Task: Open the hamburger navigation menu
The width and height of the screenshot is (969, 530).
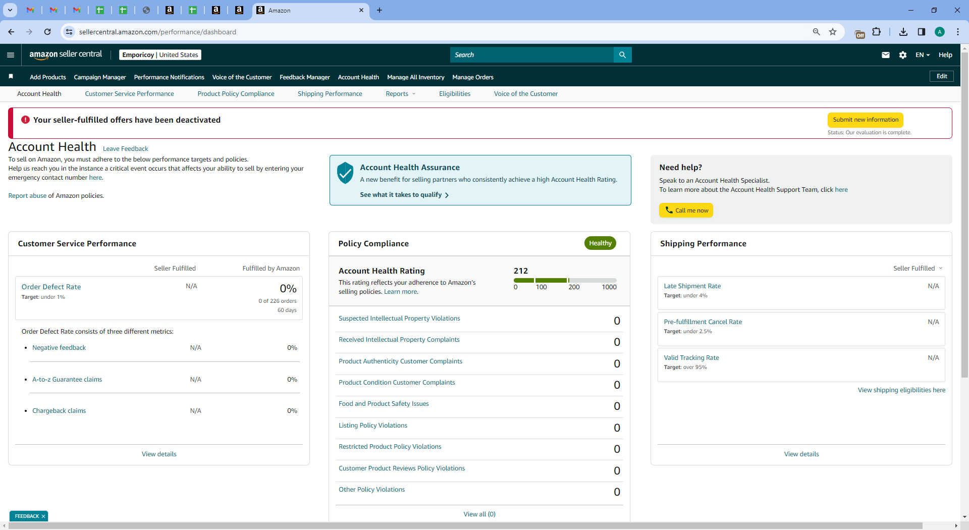Action: (x=11, y=55)
